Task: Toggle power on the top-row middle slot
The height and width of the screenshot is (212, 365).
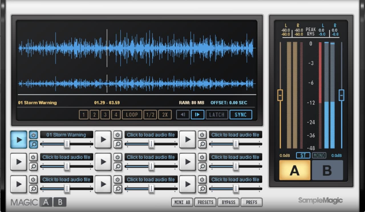Action: (x=118, y=135)
